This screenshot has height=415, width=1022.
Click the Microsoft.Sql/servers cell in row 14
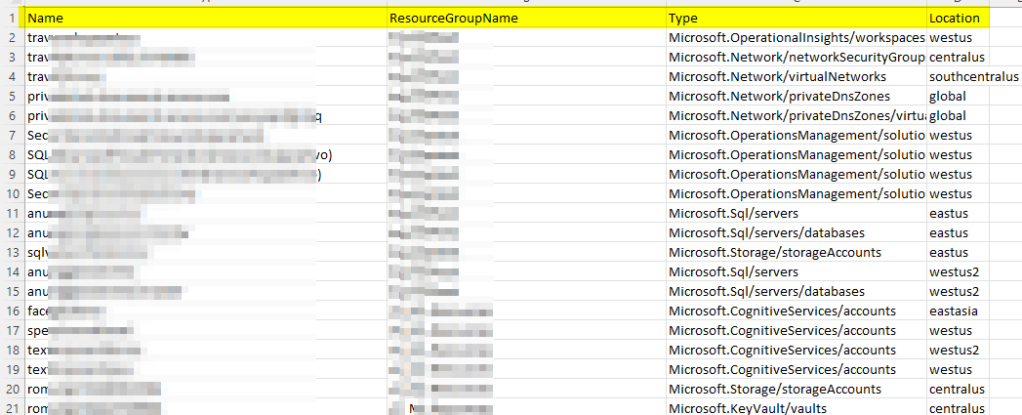796,271
